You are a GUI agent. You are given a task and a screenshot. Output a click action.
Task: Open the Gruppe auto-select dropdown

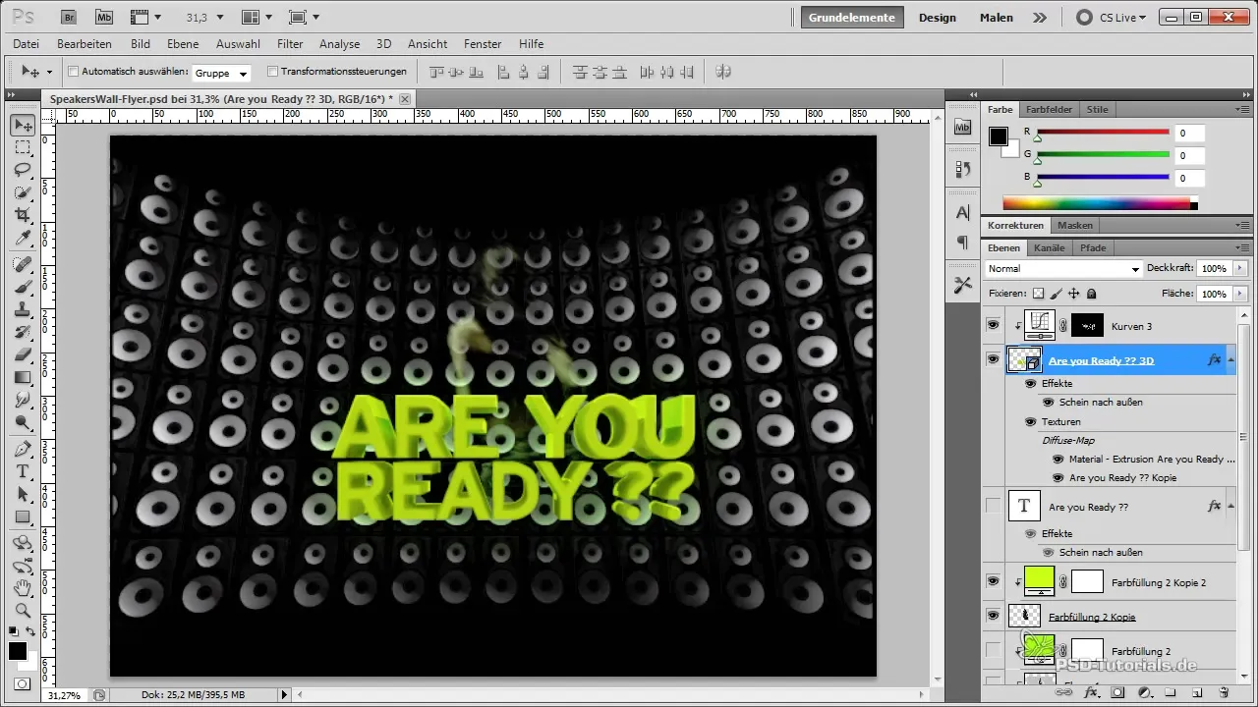[222, 73]
